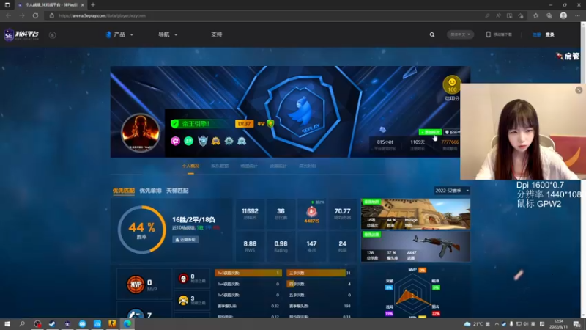Click the player avatar picture
The image size is (586, 330).
click(141, 133)
